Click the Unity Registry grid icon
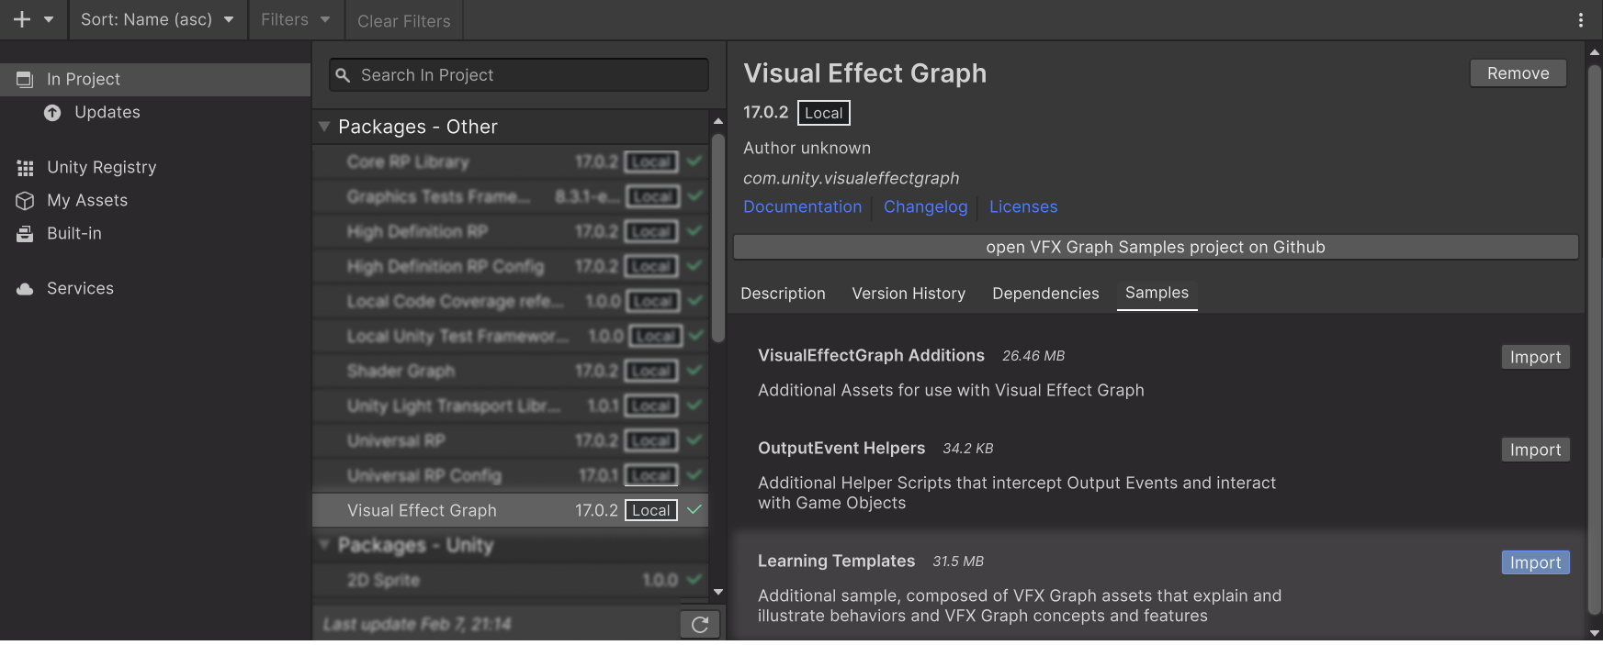Image resolution: width=1603 pixels, height=645 pixels. click(26, 168)
